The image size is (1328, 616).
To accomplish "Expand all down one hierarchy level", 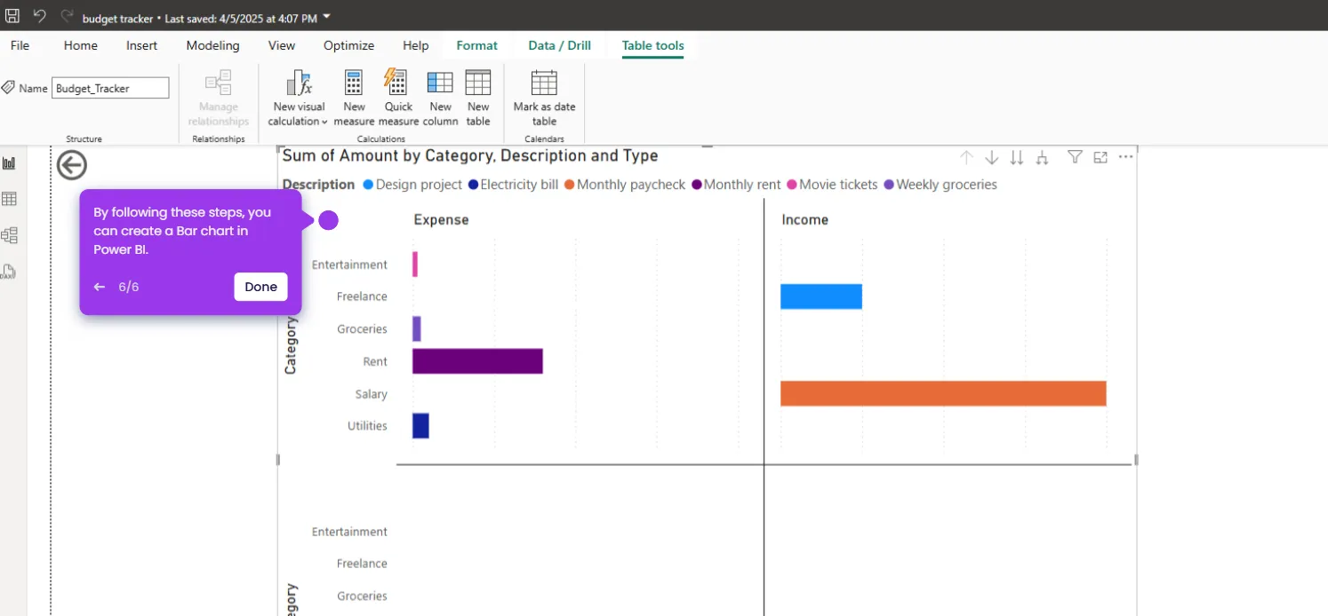I will click(1043, 157).
